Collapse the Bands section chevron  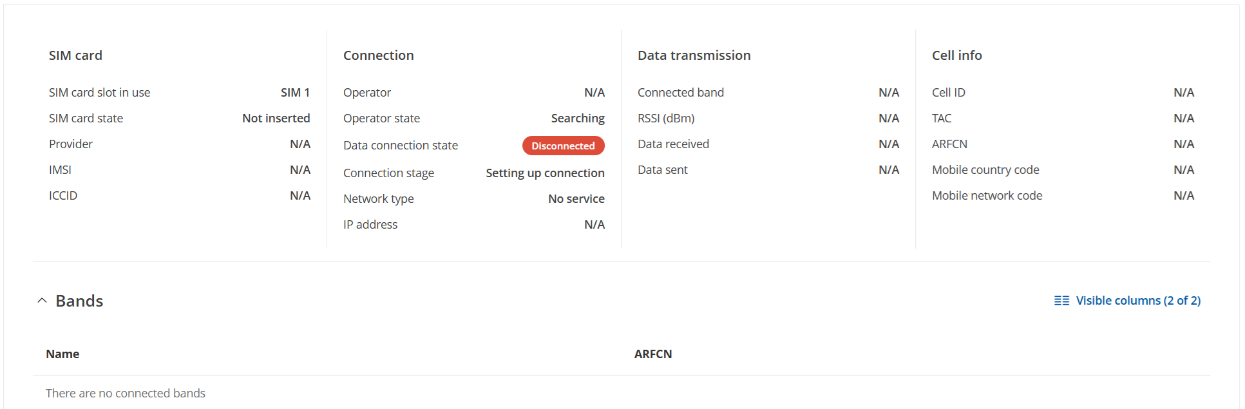pos(42,301)
